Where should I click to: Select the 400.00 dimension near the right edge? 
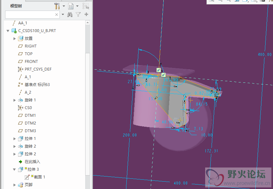[x=265, y=55]
